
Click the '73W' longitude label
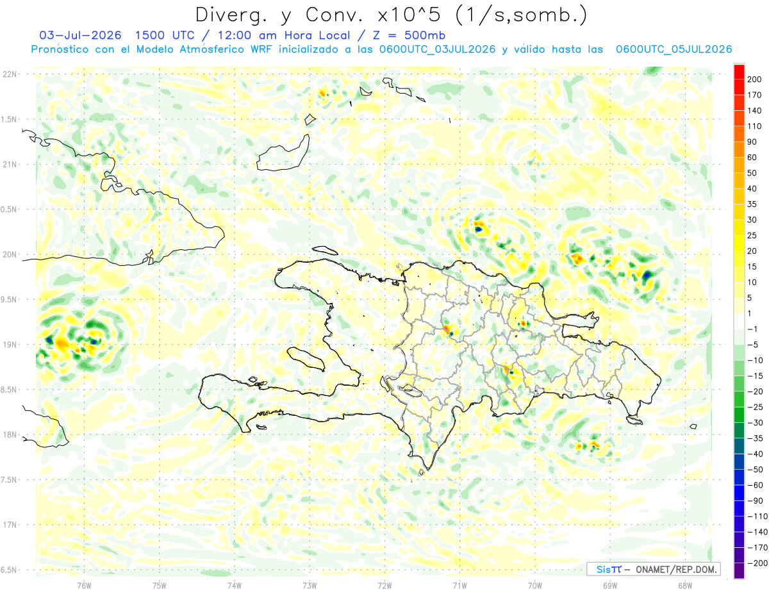[310, 584]
